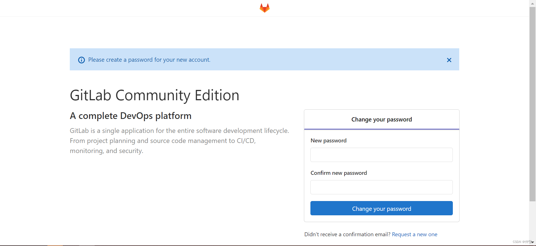The width and height of the screenshot is (536, 246).
Task: Click the GitLab fox logo
Action: [x=264, y=8]
